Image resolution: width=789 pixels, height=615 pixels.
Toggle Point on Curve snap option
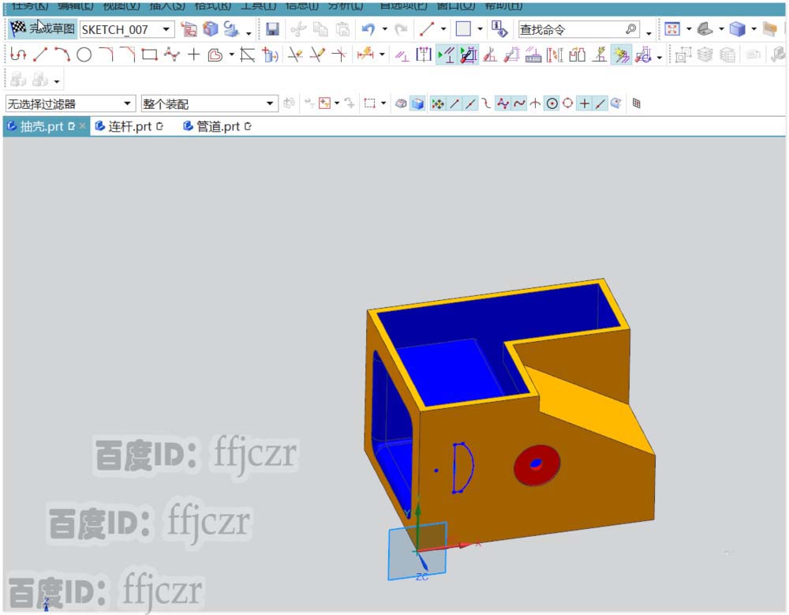pos(600,103)
